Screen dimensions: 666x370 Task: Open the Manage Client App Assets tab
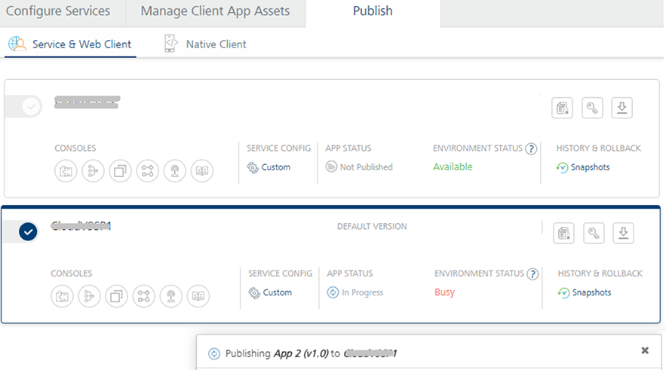tap(213, 11)
